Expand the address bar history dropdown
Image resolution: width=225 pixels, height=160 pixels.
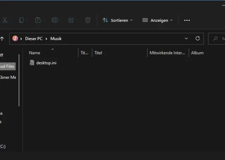coord(186,39)
